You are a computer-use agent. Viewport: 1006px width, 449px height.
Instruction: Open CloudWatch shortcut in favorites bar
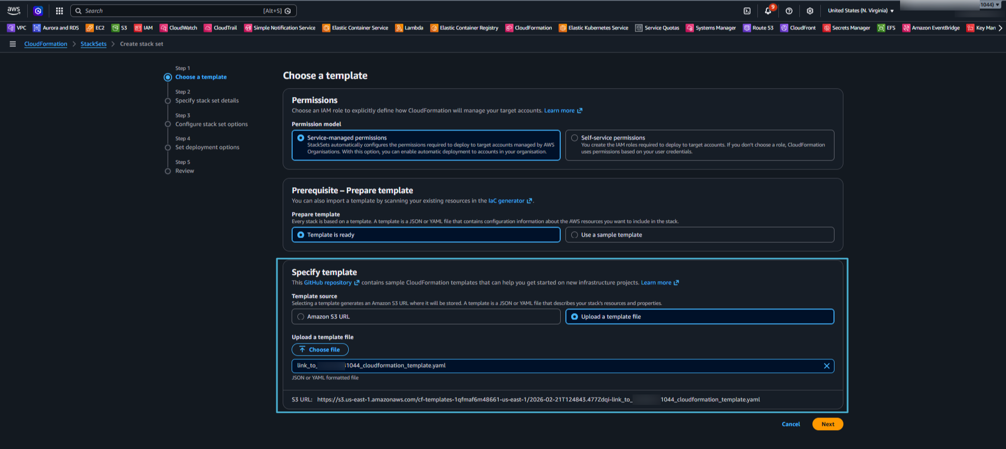(178, 28)
